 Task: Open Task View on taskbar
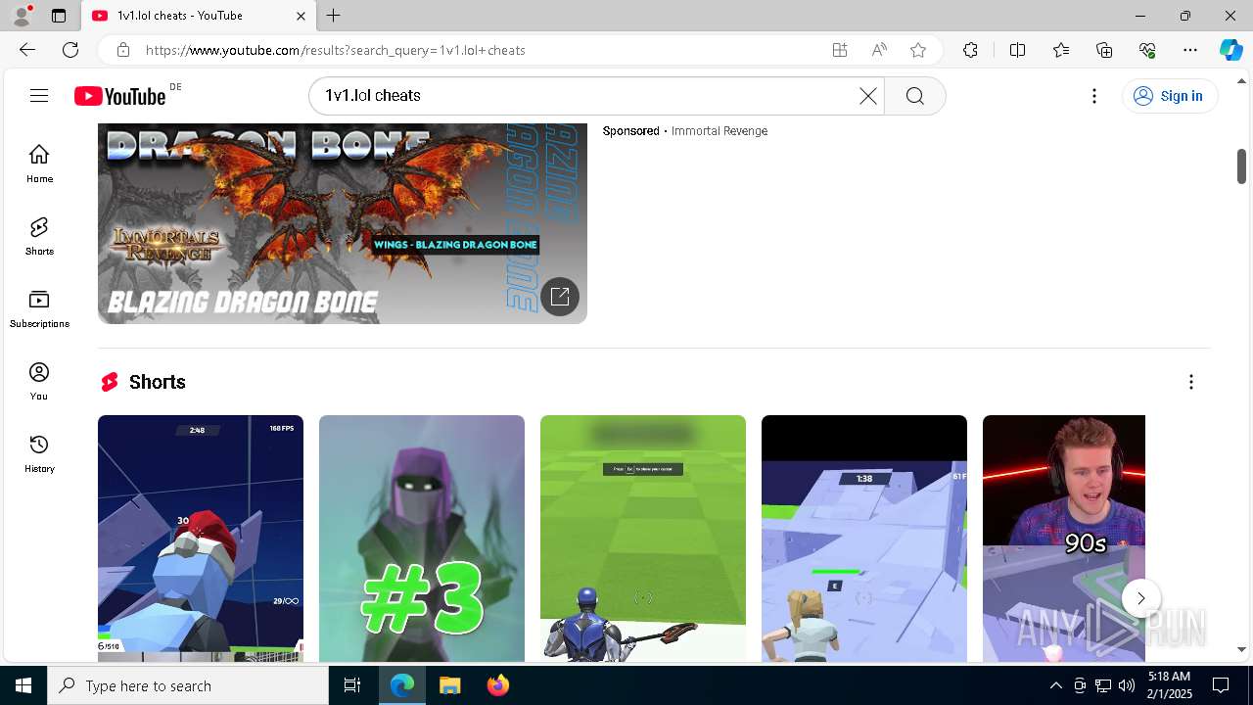click(352, 685)
